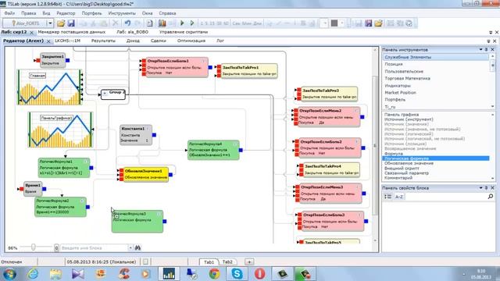Save with the floppy disk icon next to Alor_FORTS
Image resolution: width=500 pixels, height=281 pixels.
point(71,23)
